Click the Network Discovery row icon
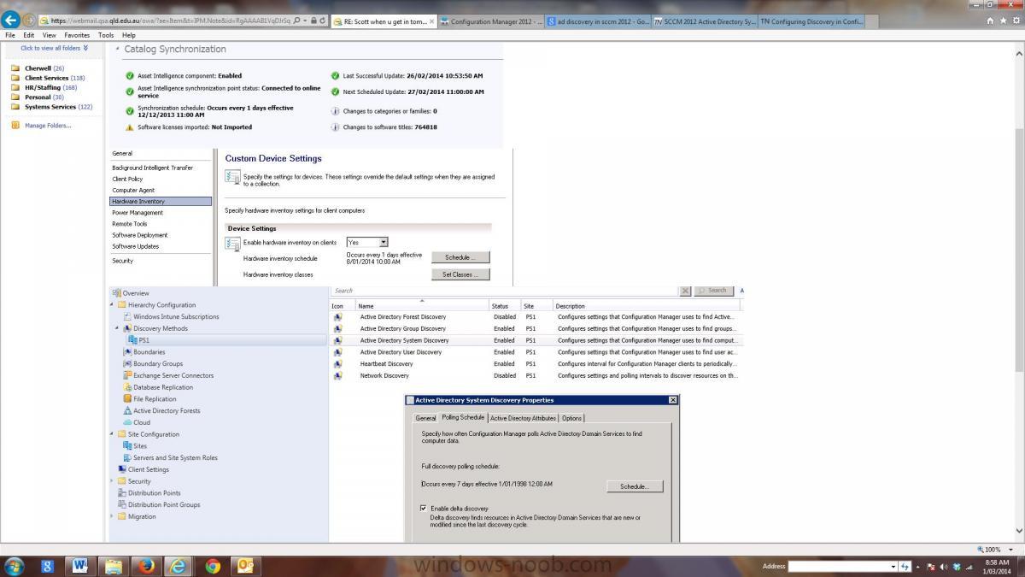Screen dimensions: 1025x577 click(338, 375)
